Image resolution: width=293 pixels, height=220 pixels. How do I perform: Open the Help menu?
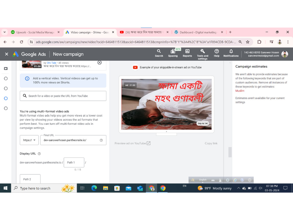[x=217, y=53]
